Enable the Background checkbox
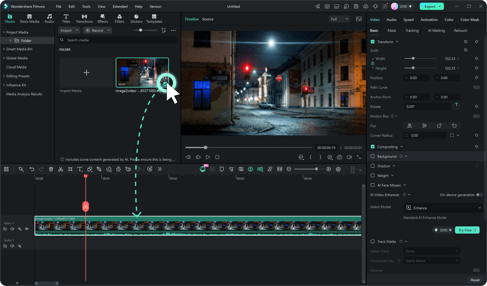 pos(373,156)
